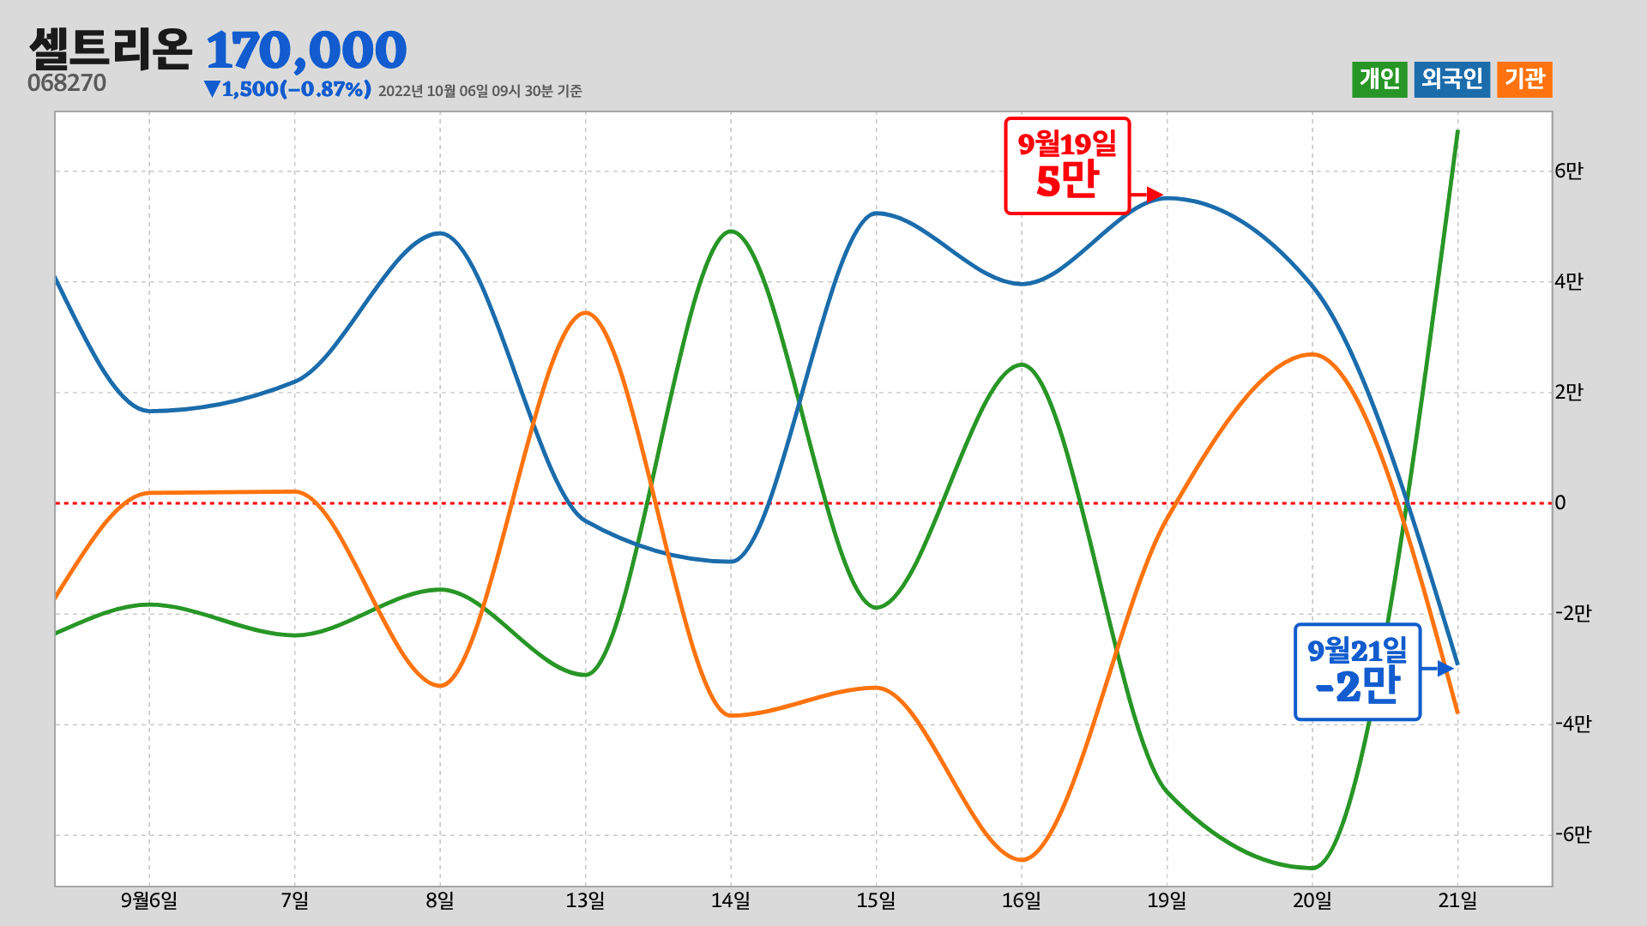Click the 9월6일 x-axis label
The height and width of the screenshot is (926, 1647).
coord(149,900)
